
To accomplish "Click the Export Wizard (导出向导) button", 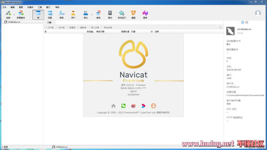I will coord(106,27).
